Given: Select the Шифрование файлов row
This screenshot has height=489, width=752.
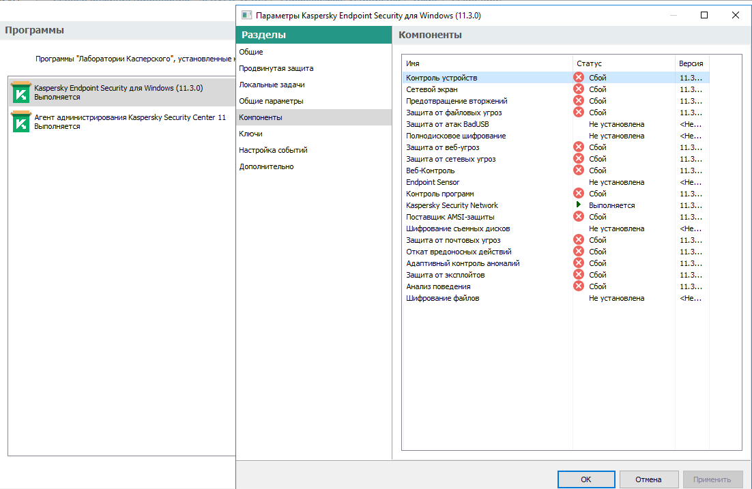Looking at the screenshot, I should pos(556,298).
